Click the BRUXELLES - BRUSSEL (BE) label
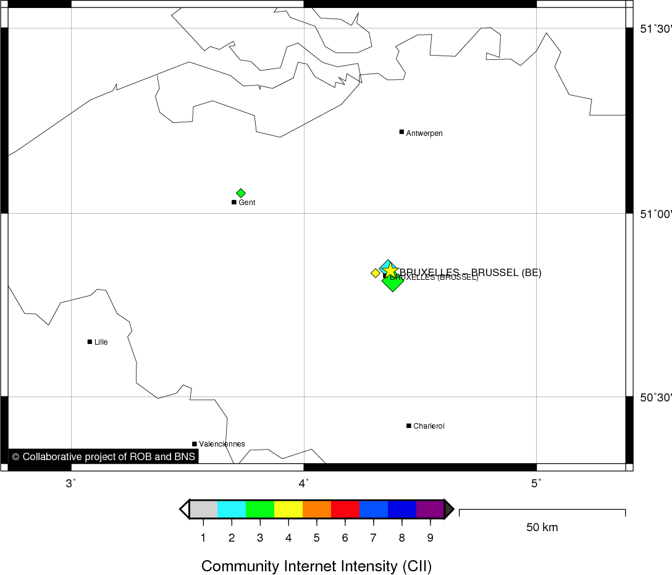The height and width of the screenshot is (575, 672). [x=471, y=272]
